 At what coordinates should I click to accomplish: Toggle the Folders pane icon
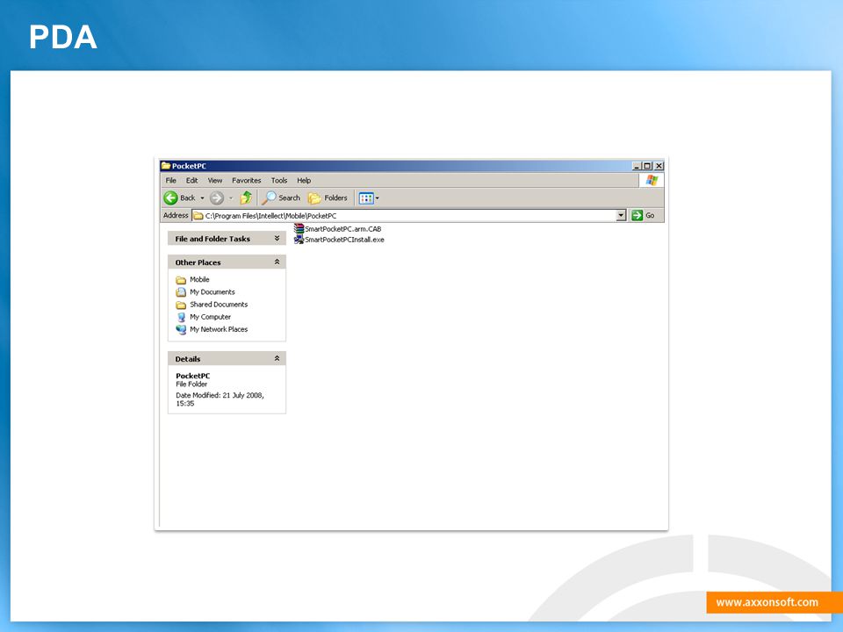pos(314,198)
